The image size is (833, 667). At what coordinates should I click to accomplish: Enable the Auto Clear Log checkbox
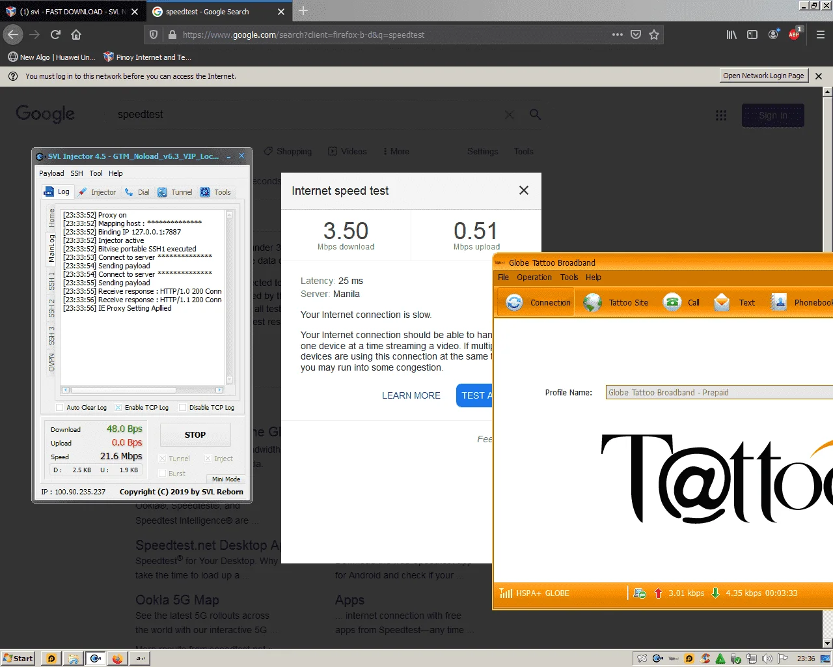click(x=60, y=408)
